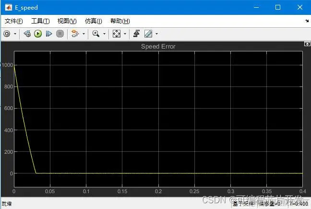Click the T=0.400 status bar entry
Viewport: 311px width, 209px height.
point(299,204)
